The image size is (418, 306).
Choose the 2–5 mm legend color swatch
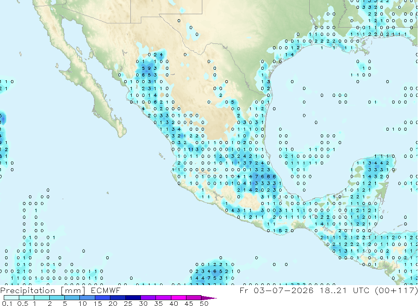point(57,298)
